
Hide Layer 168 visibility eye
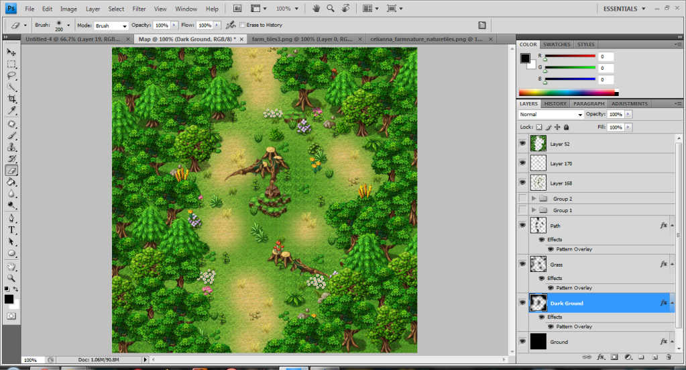pyautogui.click(x=522, y=182)
